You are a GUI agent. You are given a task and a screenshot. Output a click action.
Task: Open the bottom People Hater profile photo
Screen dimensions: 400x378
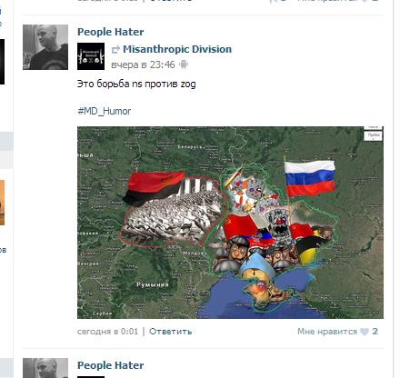pos(45,368)
